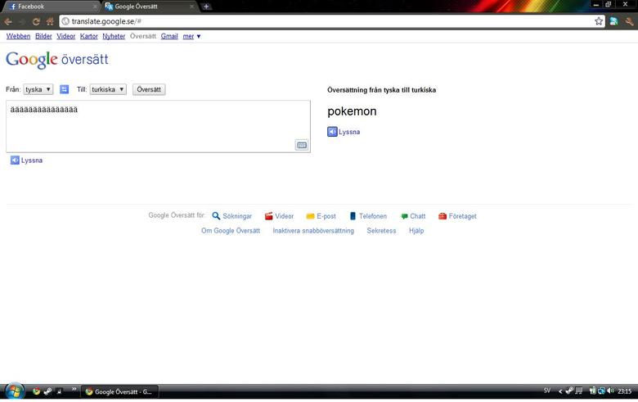Launch Steam from quick launch bar
This screenshot has width=638, height=402.
[47, 391]
